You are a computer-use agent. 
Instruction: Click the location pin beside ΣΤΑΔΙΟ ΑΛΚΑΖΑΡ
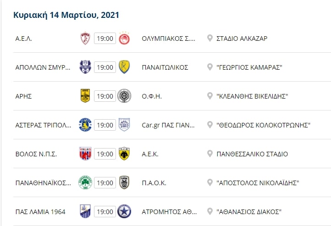click(x=210, y=38)
